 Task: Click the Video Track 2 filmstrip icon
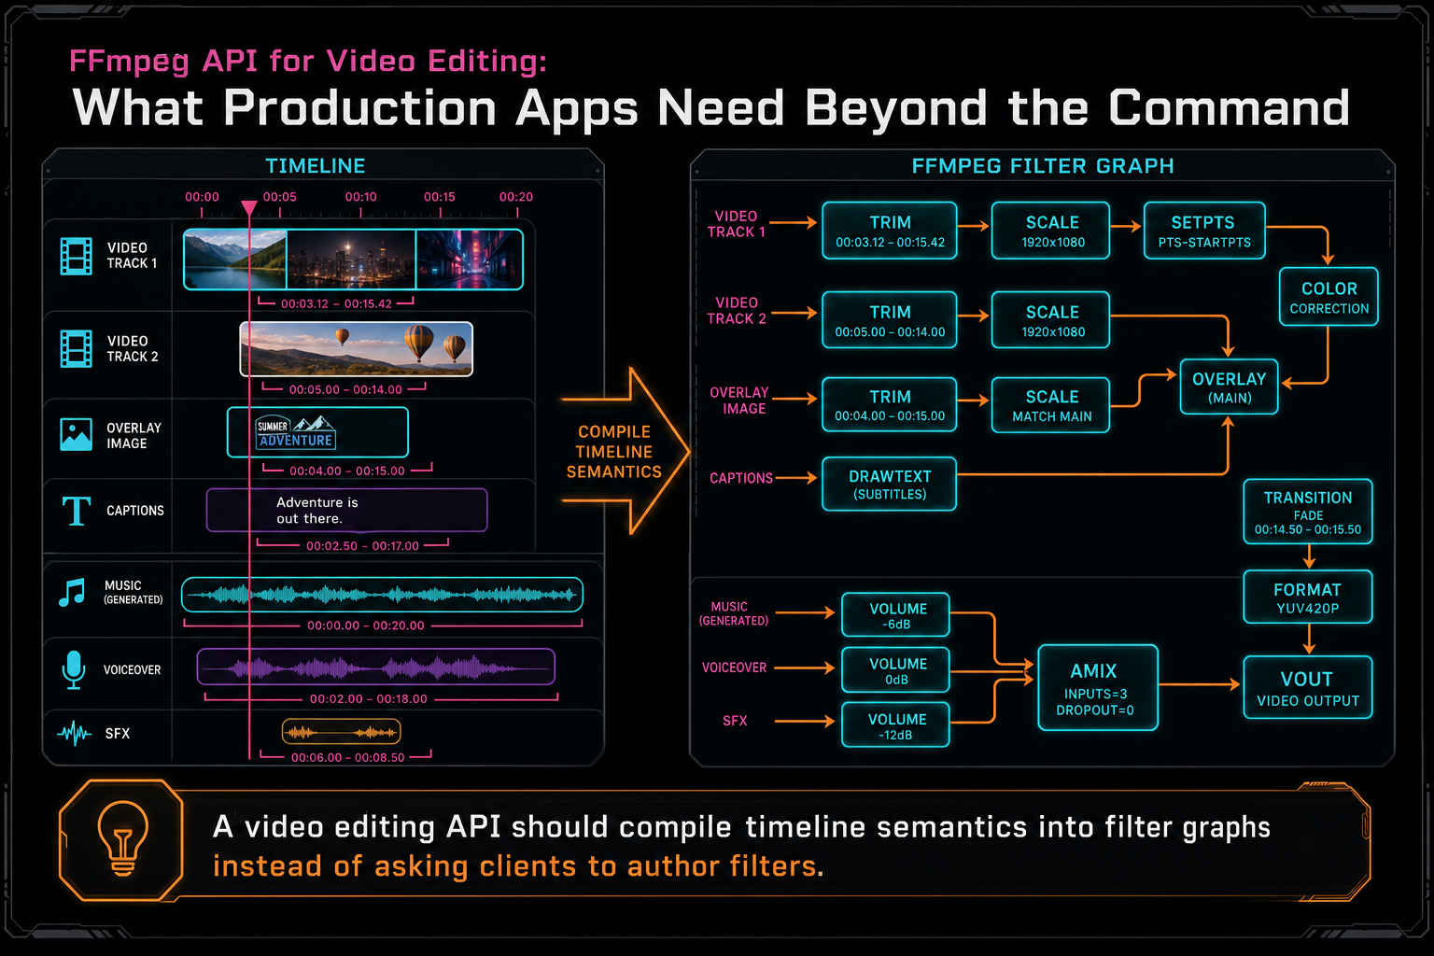click(76, 348)
